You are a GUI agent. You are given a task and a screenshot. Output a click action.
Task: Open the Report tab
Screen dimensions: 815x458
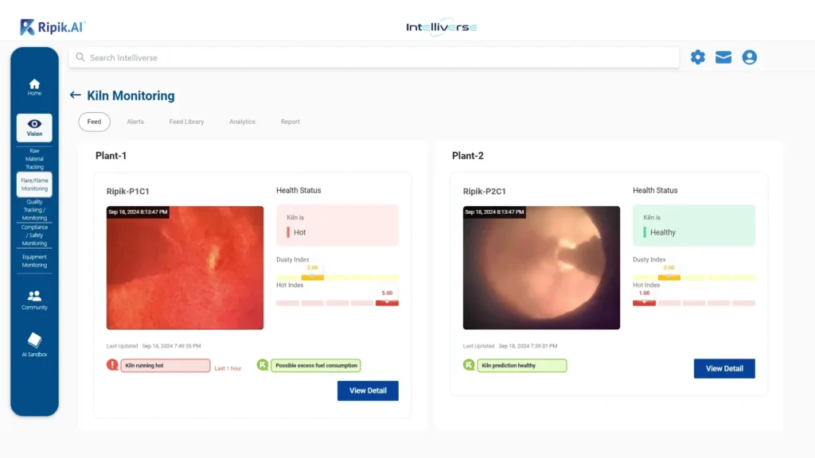click(x=290, y=122)
